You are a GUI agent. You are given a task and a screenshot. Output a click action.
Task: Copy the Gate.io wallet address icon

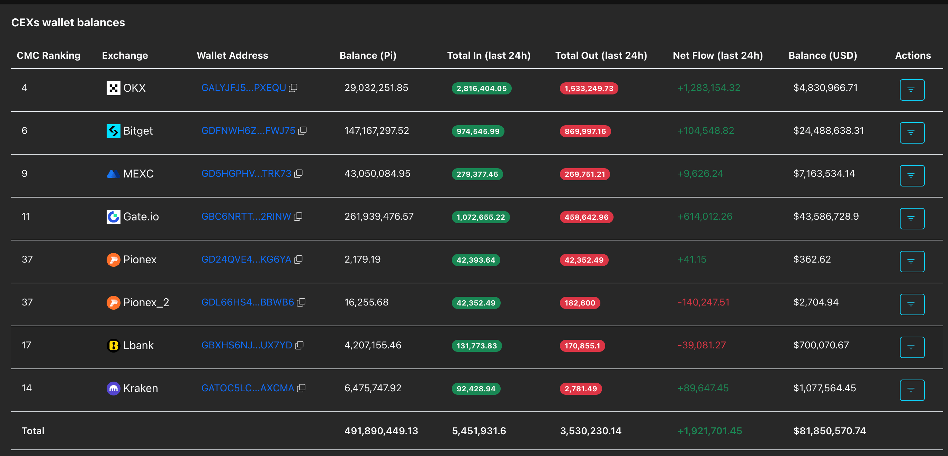(298, 217)
